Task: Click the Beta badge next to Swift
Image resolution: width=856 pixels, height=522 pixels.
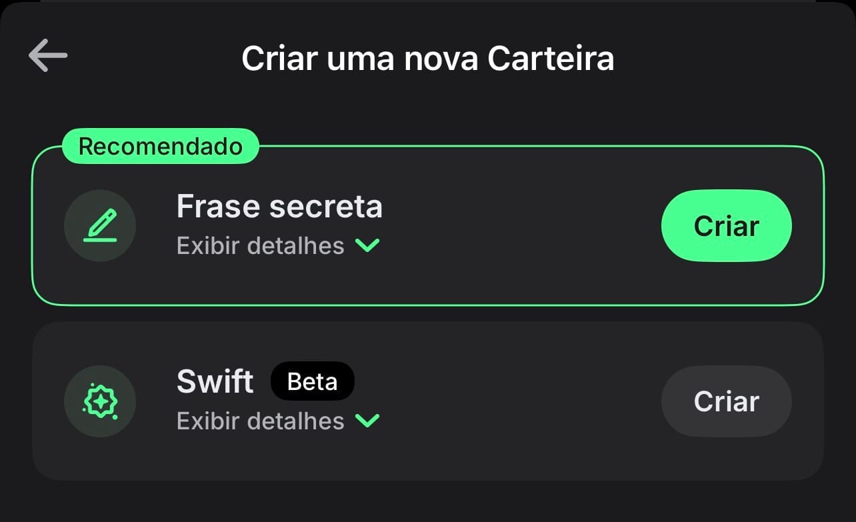Action: click(313, 381)
